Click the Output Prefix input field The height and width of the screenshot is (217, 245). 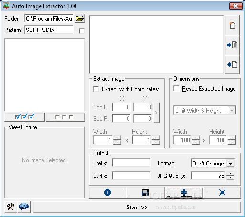[131, 163]
